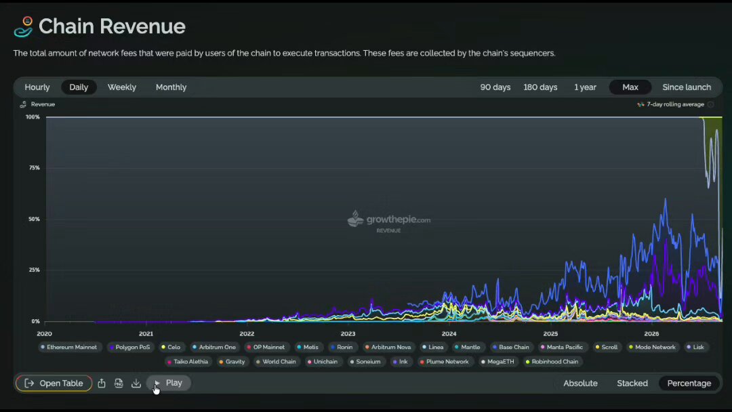Image resolution: width=732 pixels, height=412 pixels.
Task: Export chart as PNG image icon
Action: (x=119, y=383)
